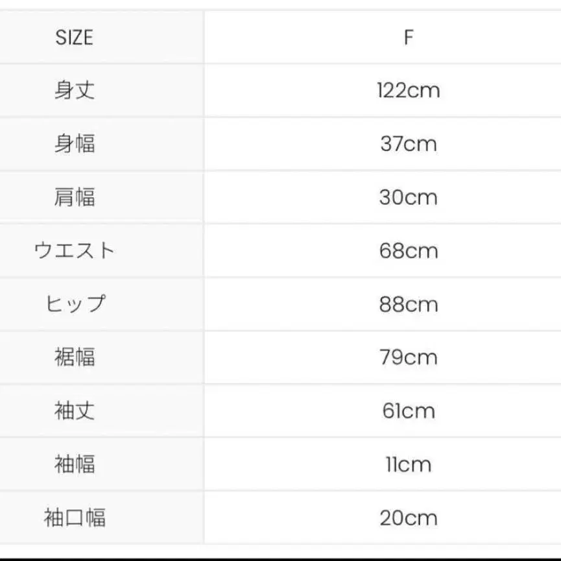This screenshot has width=561, height=561.
Task: Click the 122cm value
Action: 408,90
